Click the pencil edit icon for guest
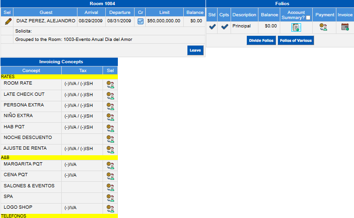The width and height of the screenshot is (354, 218). tap(8, 21)
